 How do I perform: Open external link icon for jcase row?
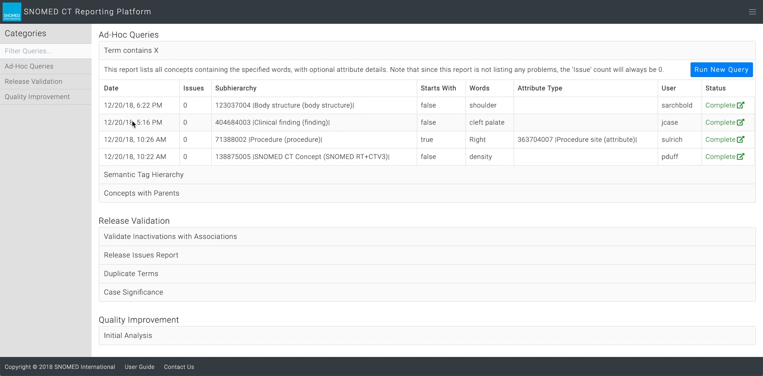(x=741, y=122)
